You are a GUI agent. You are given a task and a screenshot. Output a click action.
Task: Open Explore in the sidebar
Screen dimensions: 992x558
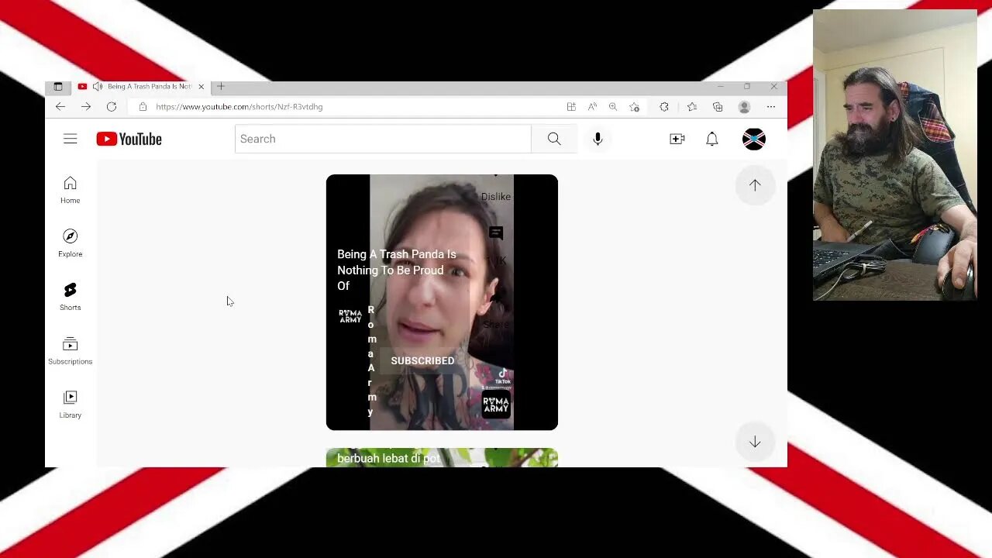click(71, 243)
